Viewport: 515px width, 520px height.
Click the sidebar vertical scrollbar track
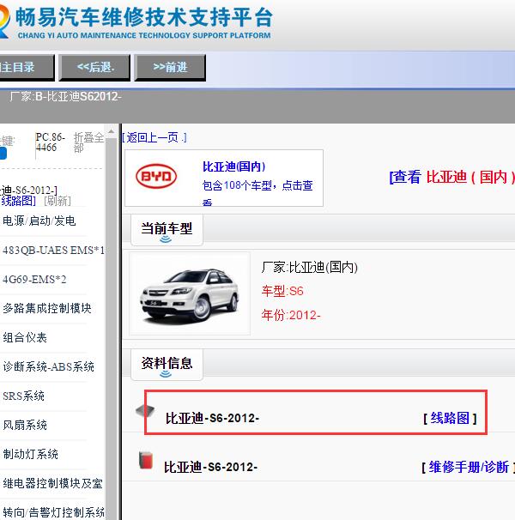(x=112, y=329)
